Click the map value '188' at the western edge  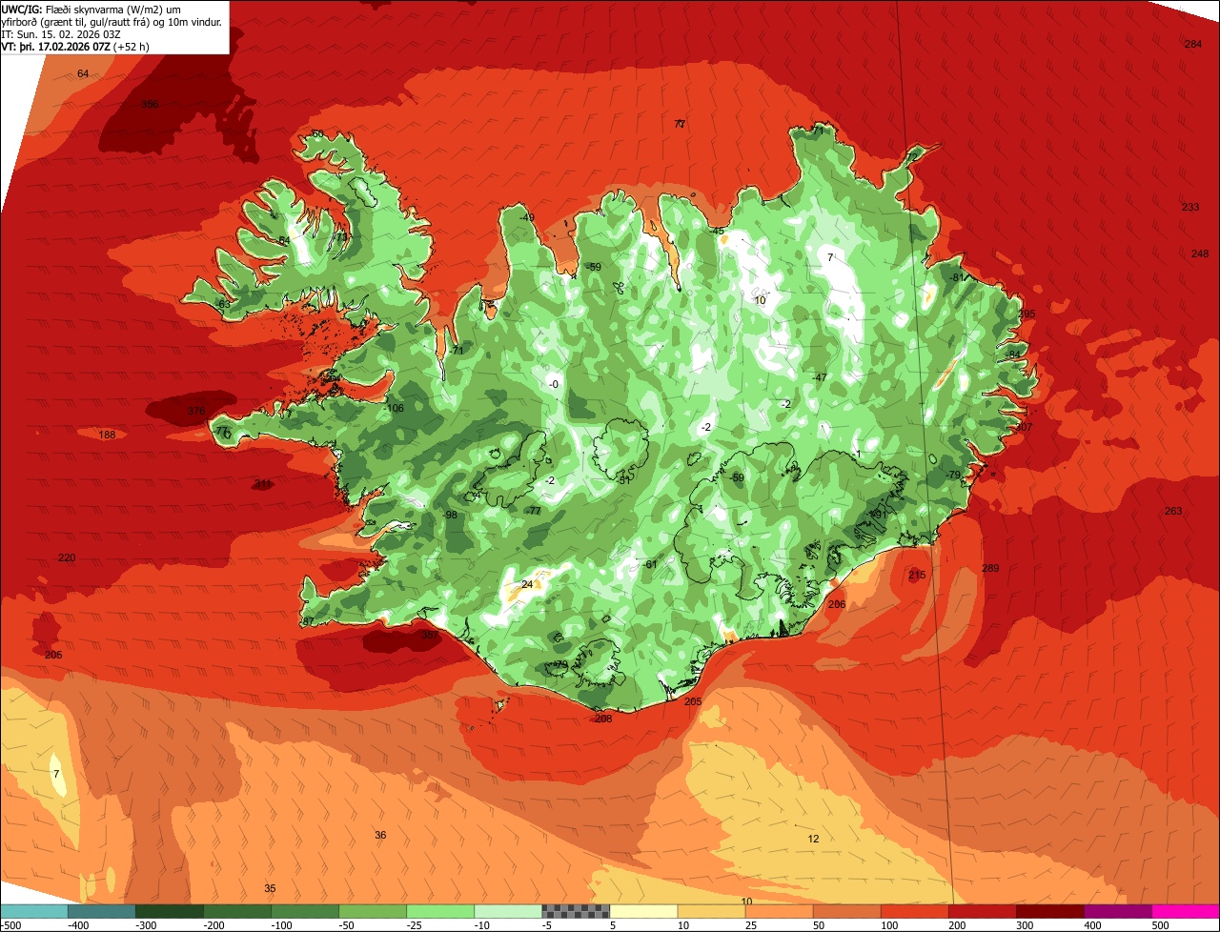107,436
